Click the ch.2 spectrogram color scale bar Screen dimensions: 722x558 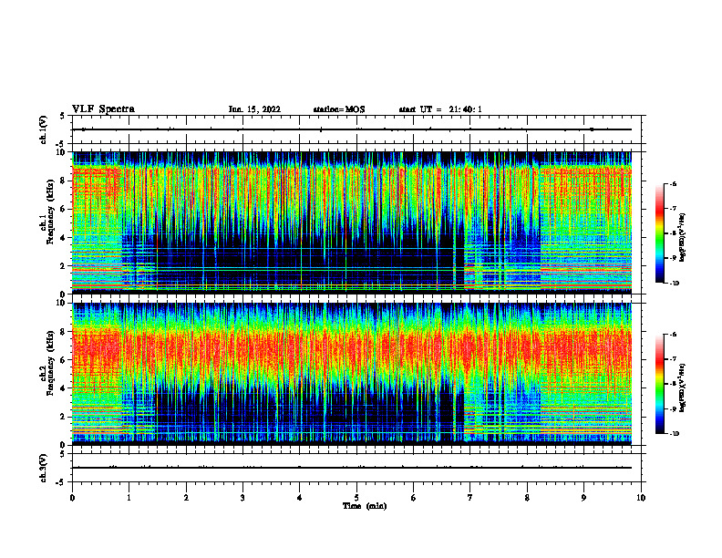coord(659,384)
